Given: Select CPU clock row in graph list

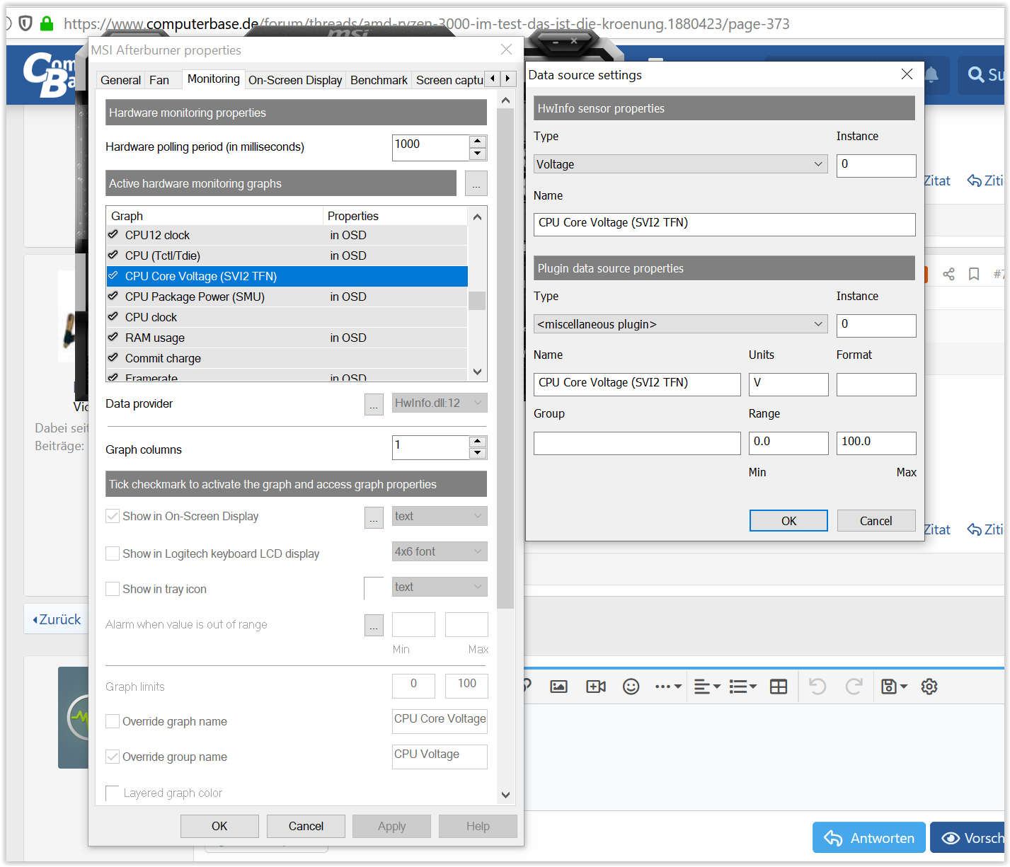Looking at the screenshot, I should coord(287,317).
